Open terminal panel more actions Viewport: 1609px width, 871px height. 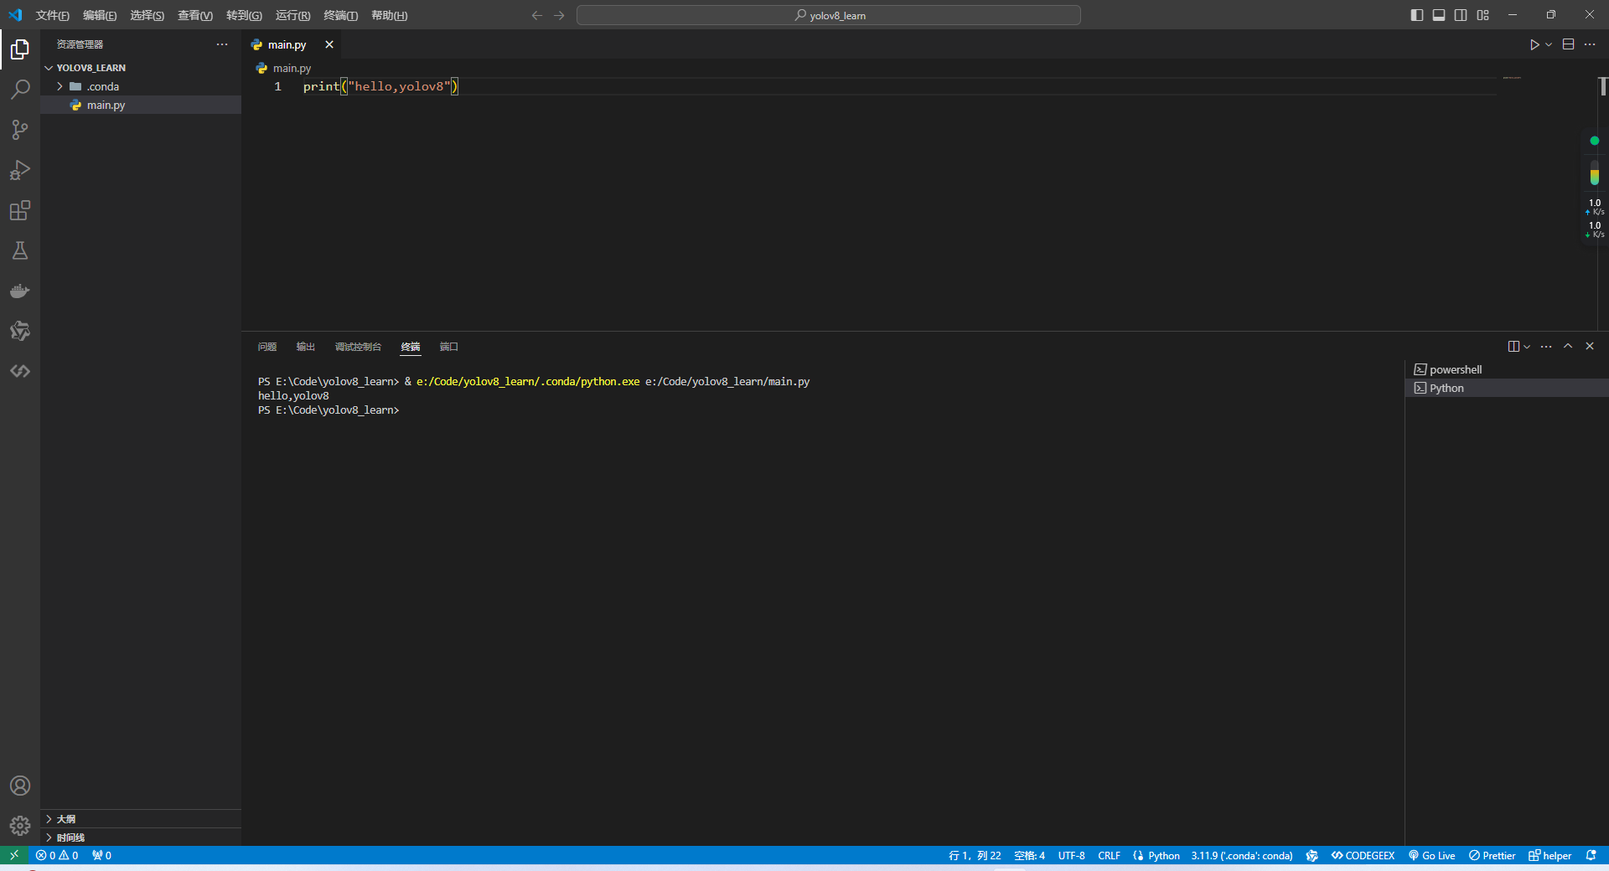coord(1546,347)
